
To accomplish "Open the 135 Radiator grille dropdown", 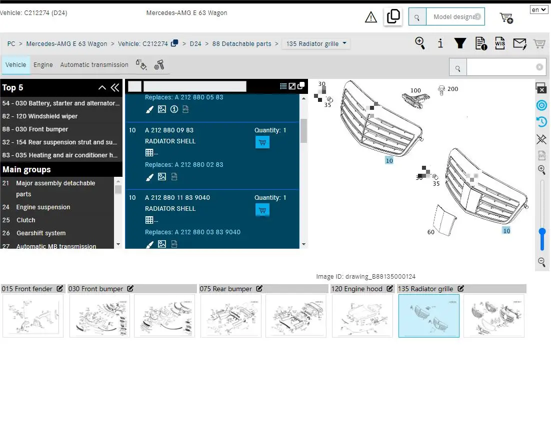I will (x=316, y=43).
